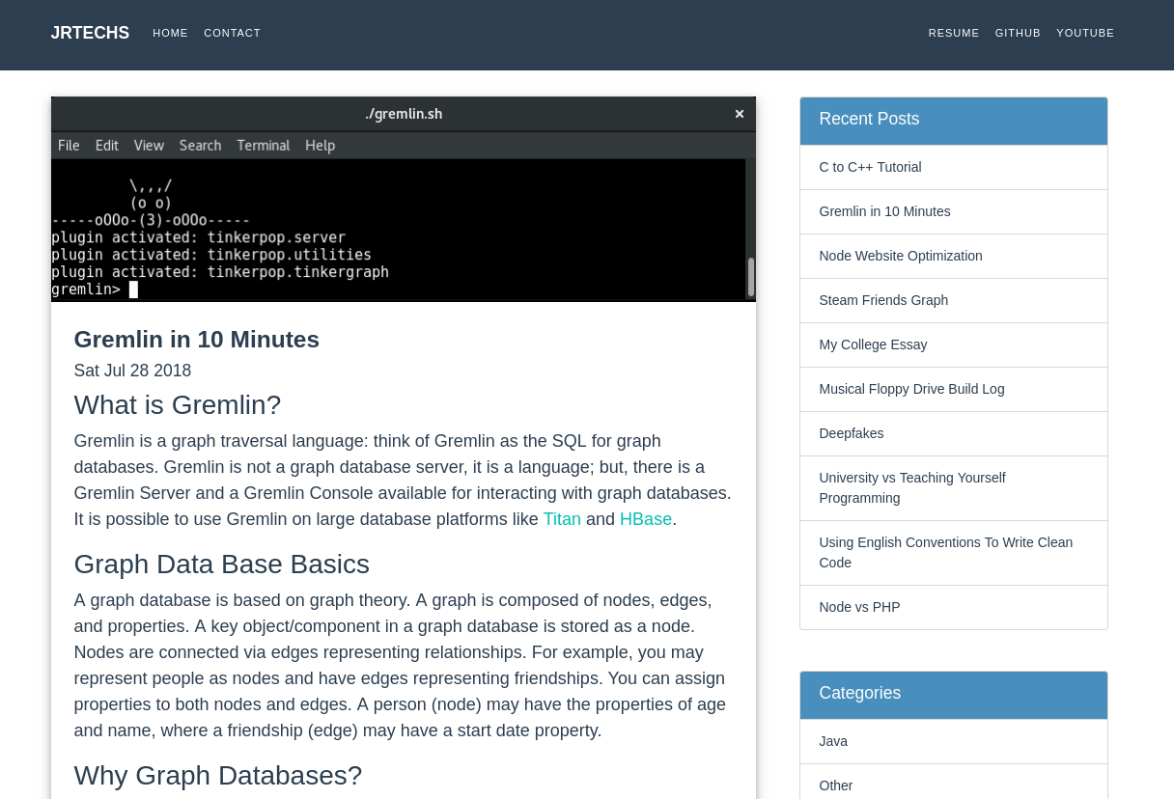The height and width of the screenshot is (799, 1174).
Task: Open the Search menu in the terminal window
Action: pos(200,145)
